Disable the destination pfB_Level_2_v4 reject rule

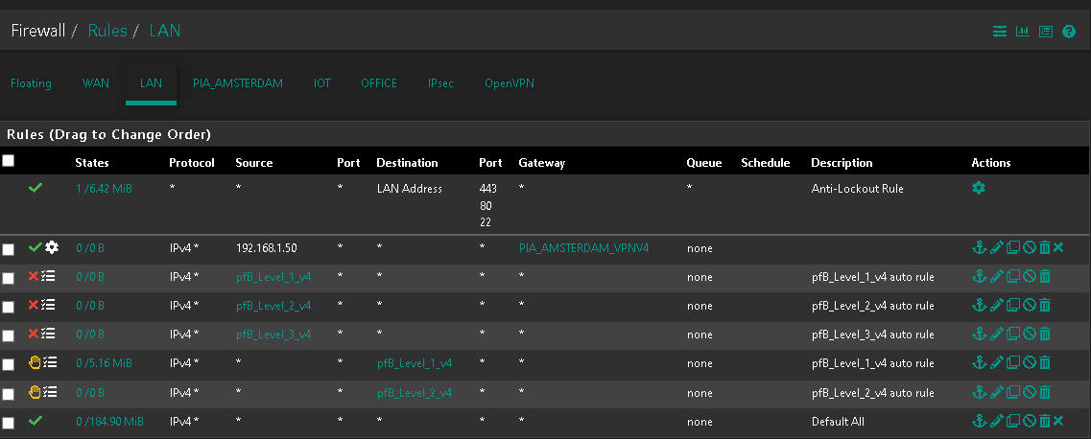tap(1029, 392)
